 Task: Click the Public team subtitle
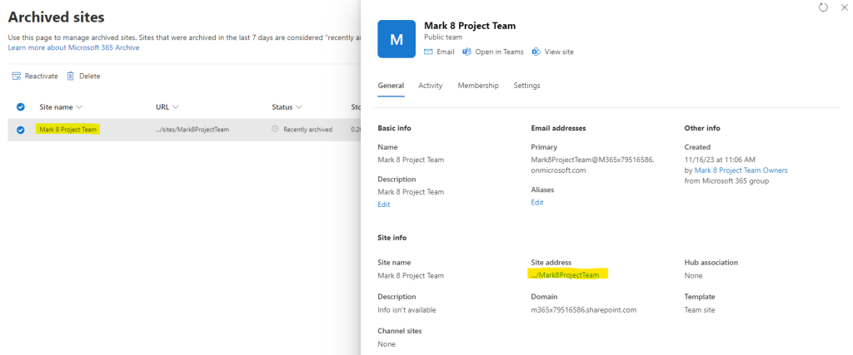[443, 37]
